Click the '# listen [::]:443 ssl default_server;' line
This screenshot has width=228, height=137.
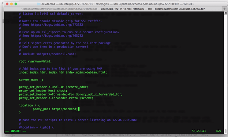click(x=51, y=14)
